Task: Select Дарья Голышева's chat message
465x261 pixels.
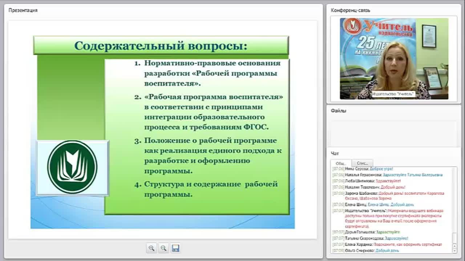Action: tap(366, 232)
